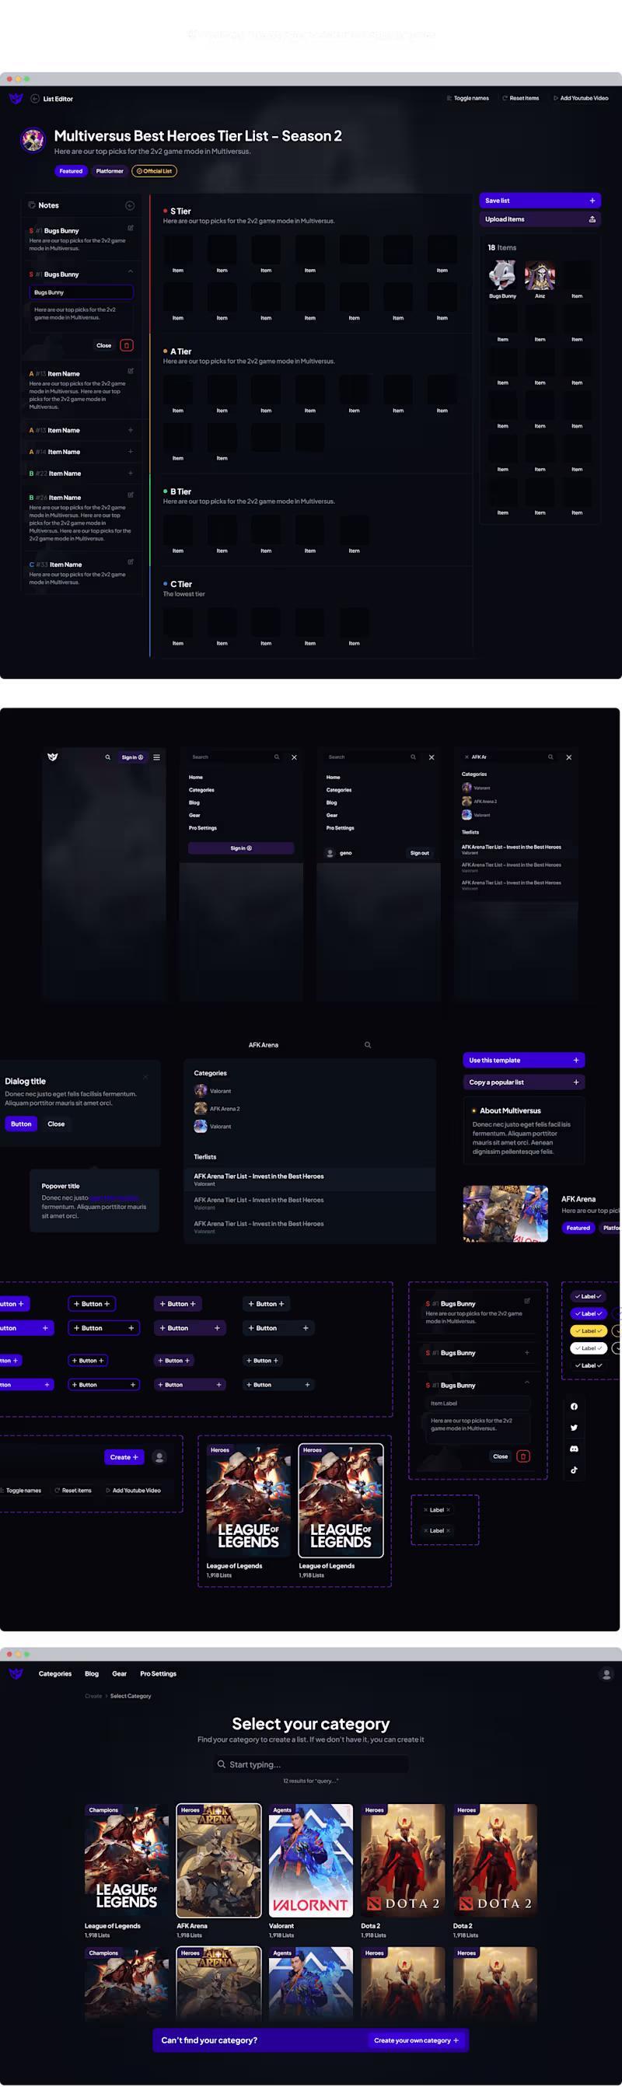Click Create your own category button

coord(416,2040)
